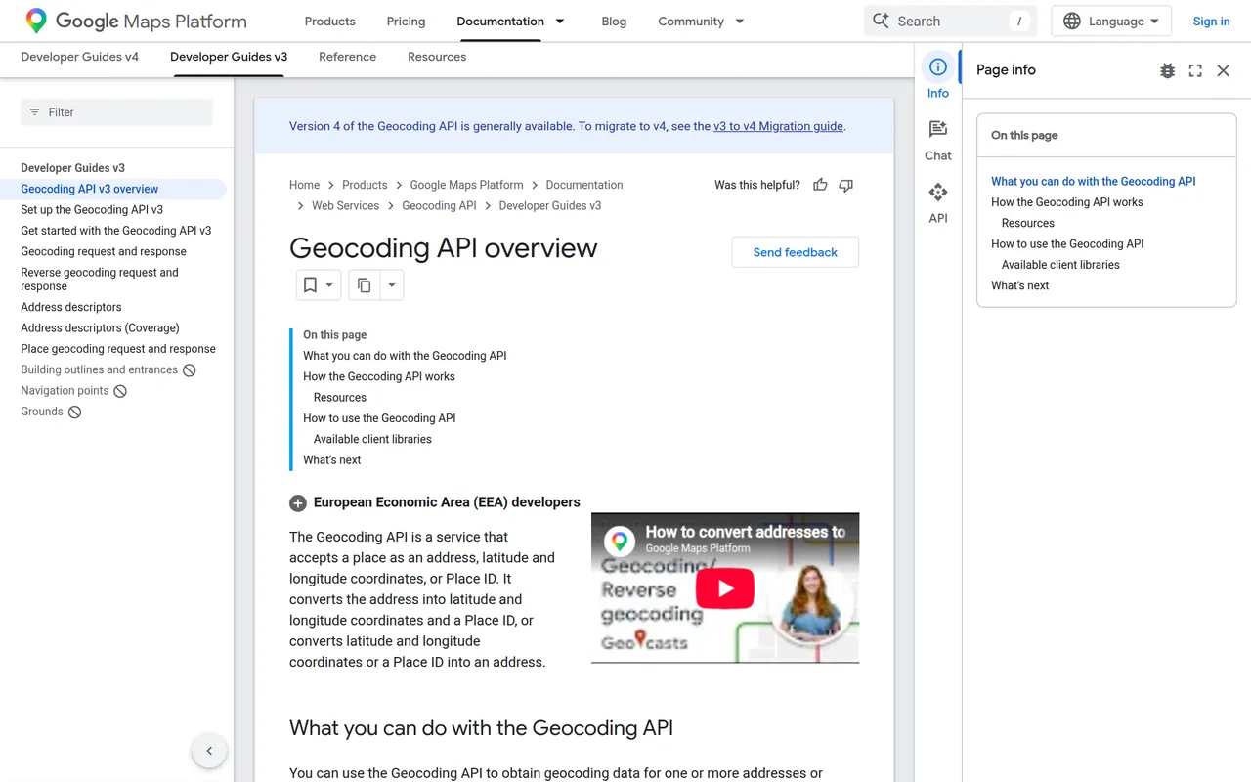Open Address descriptors (Coverage) page
The width and height of the screenshot is (1251, 782).
[x=100, y=328]
